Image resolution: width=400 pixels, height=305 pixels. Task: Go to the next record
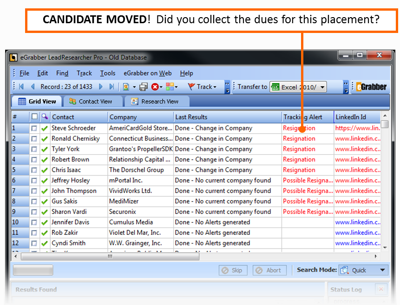click(x=101, y=87)
